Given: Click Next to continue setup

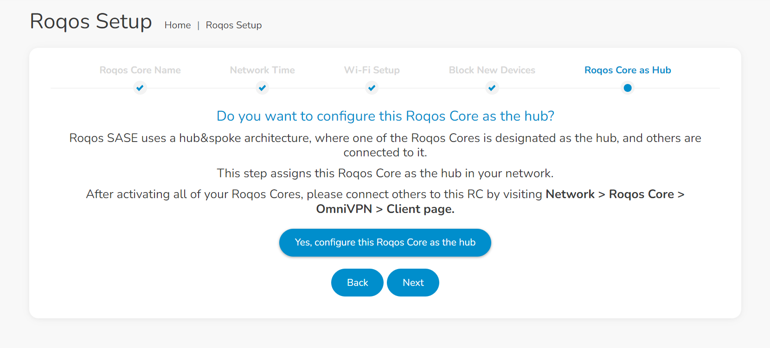Looking at the screenshot, I should [413, 283].
